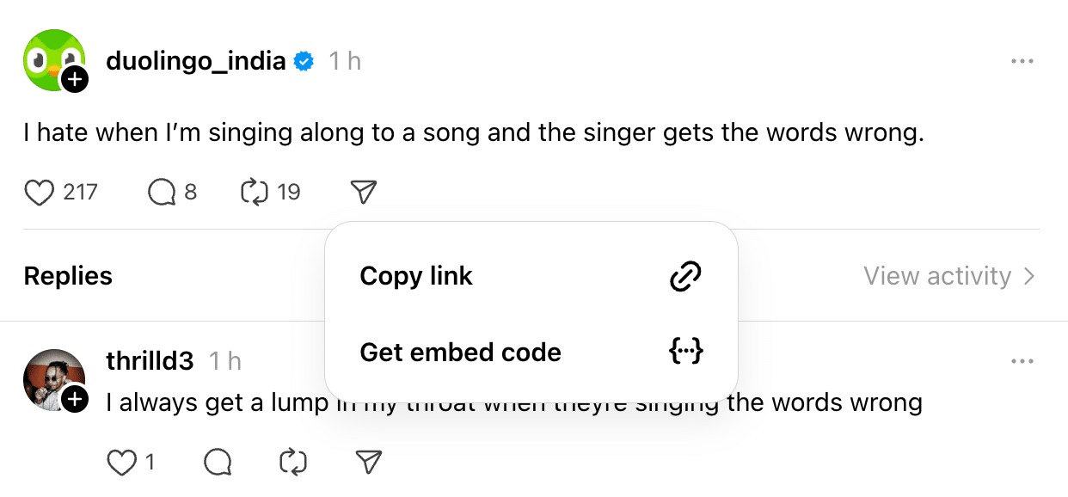Select Copy link from the menu
This screenshot has width=1068, height=497.
(416, 276)
